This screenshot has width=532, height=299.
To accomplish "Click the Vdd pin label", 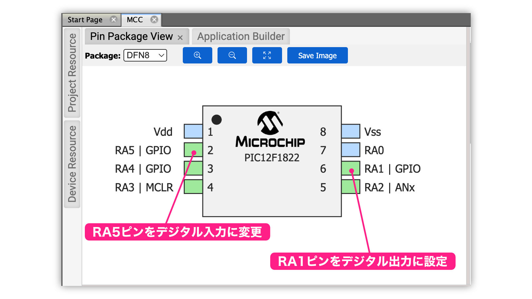I will click(163, 132).
